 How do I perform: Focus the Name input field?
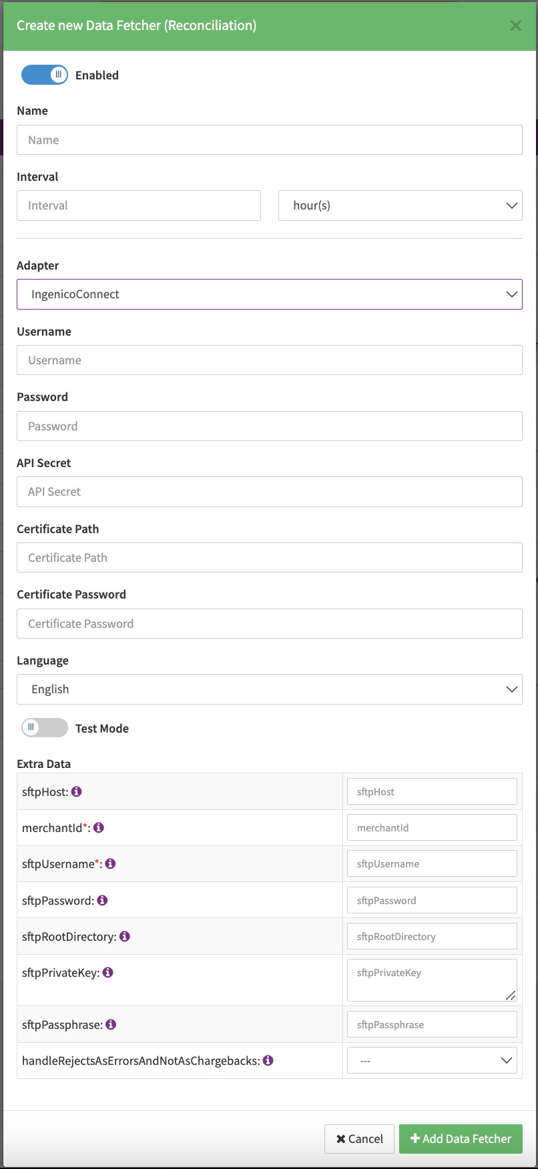(x=269, y=140)
